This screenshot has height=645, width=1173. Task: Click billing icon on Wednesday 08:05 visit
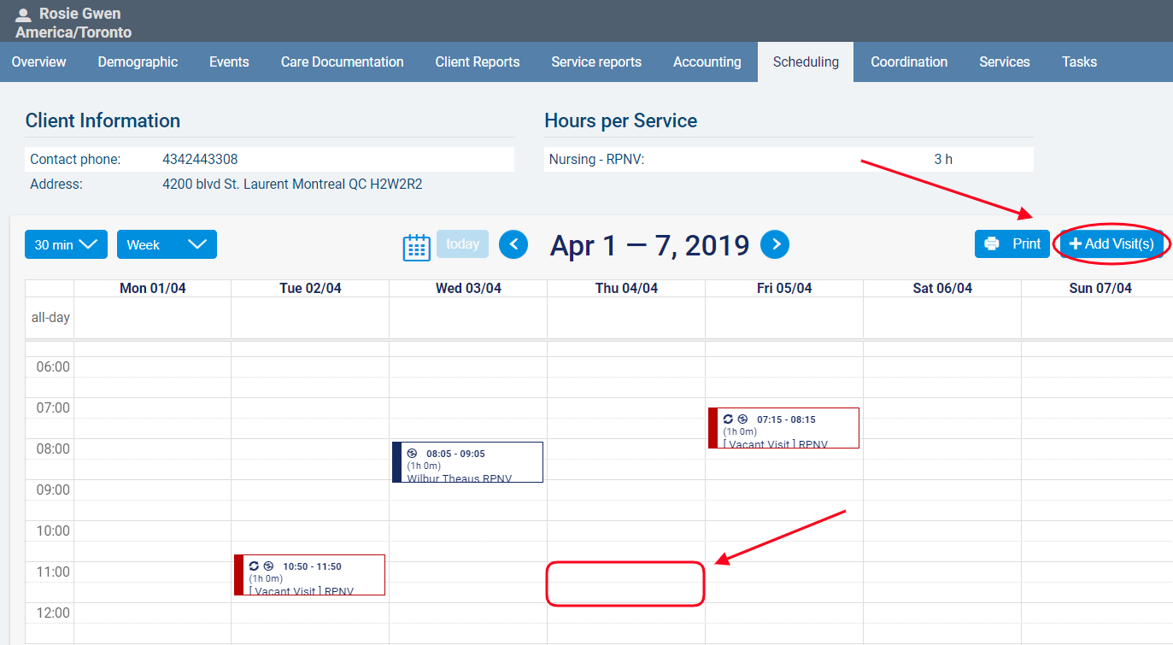[x=412, y=454]
